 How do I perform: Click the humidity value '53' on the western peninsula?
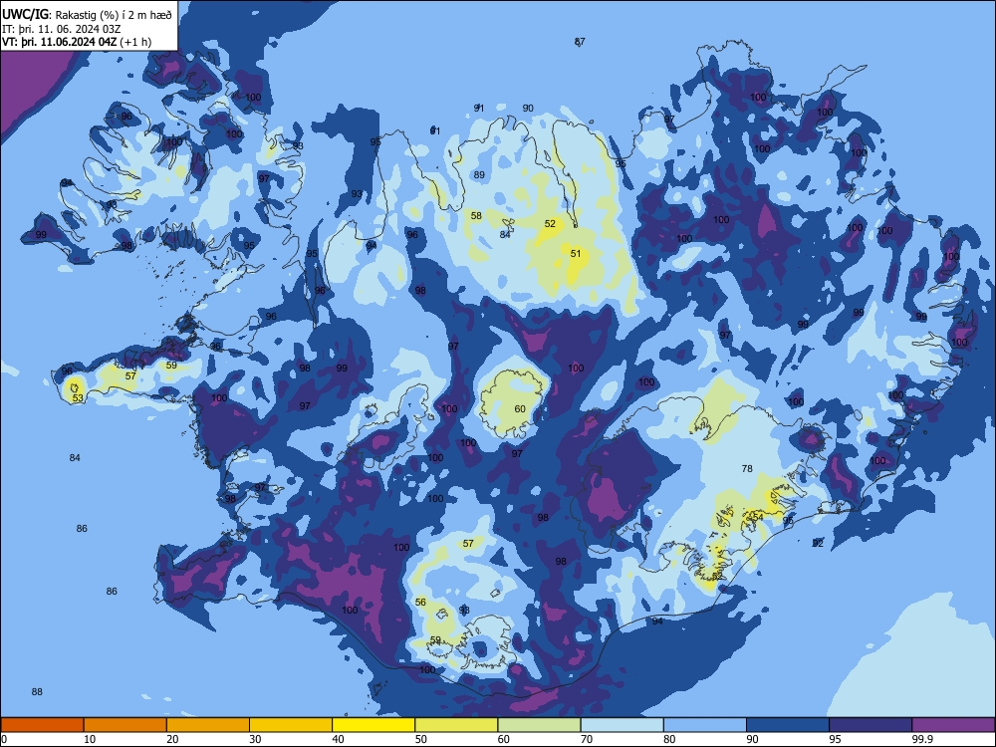78,398
